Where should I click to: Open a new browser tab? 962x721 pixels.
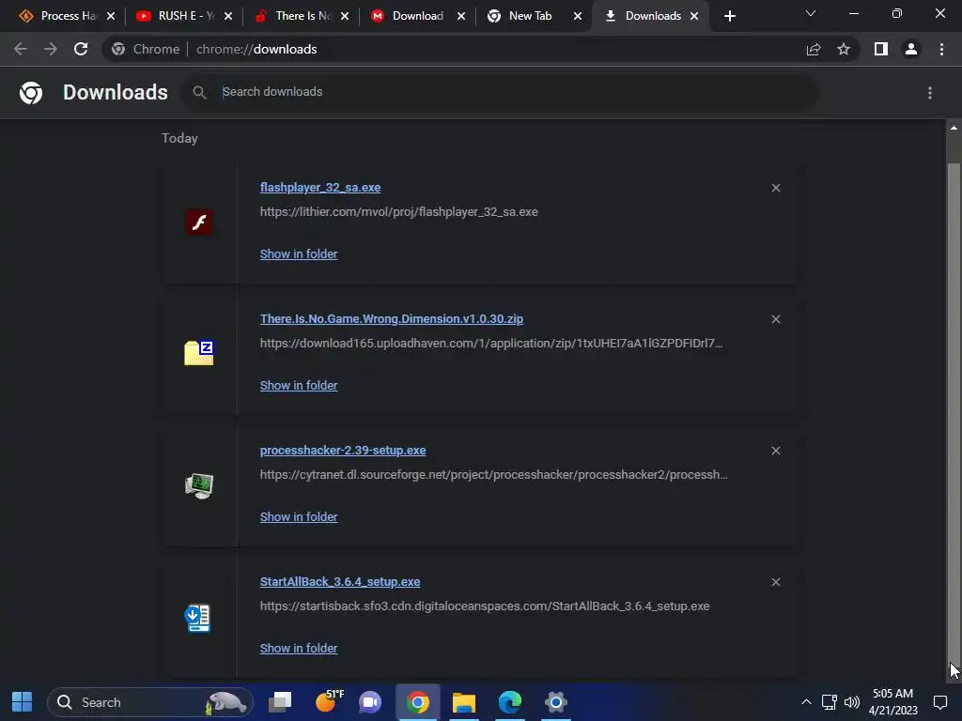(729, 16)
